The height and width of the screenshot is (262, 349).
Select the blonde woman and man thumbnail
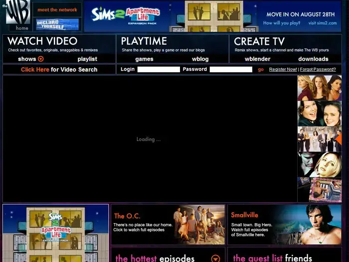tap(320, 164)
